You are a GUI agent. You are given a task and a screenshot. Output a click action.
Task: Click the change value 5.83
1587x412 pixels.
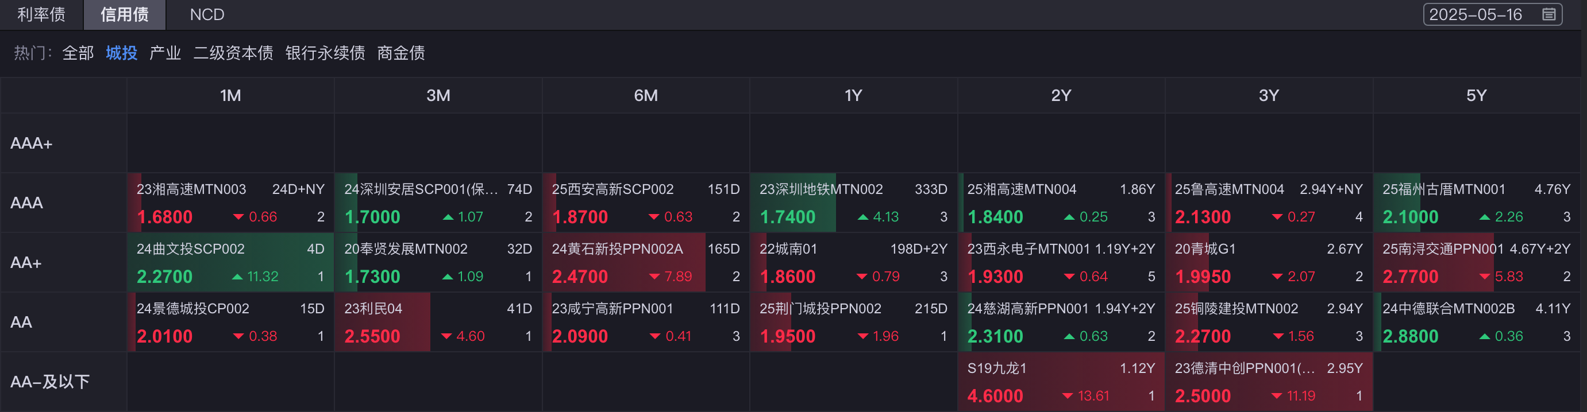coord(1508,277)
